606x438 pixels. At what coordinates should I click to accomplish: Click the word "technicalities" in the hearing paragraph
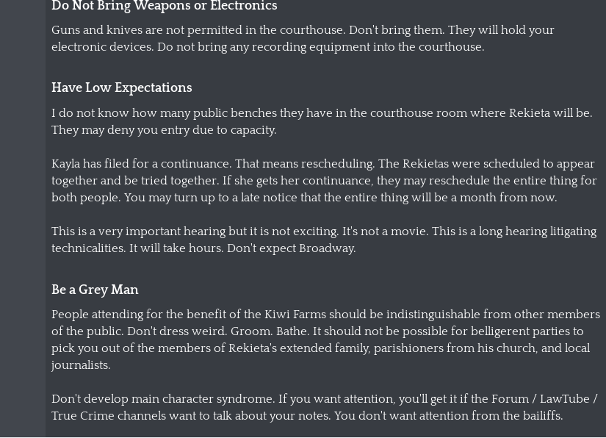pos(88,248)
